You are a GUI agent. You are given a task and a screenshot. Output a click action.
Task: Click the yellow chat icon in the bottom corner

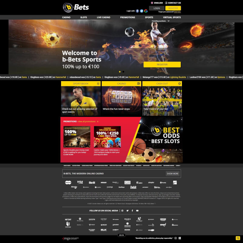pos(238,238)
